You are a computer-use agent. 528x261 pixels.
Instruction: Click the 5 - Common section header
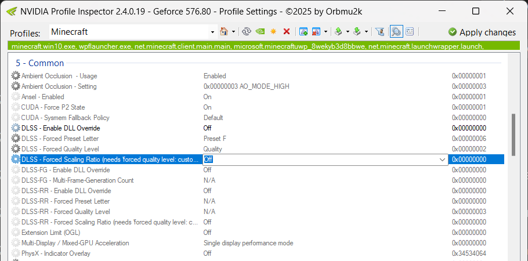pos(39,63)
